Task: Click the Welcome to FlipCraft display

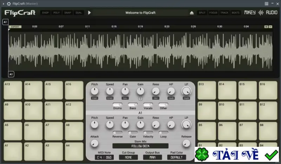Action: tap(140, 13)
